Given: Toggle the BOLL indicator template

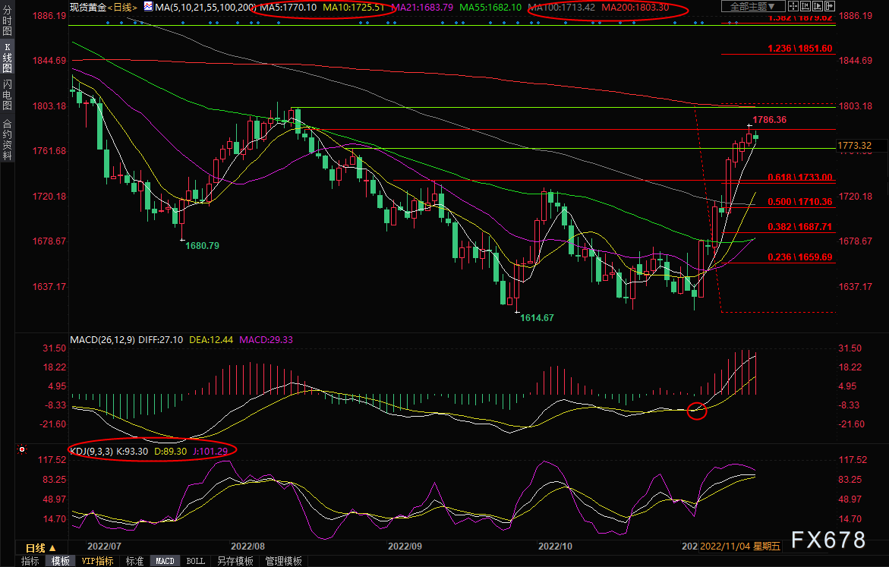Looking at the screenshot, I should click(195, 561).
